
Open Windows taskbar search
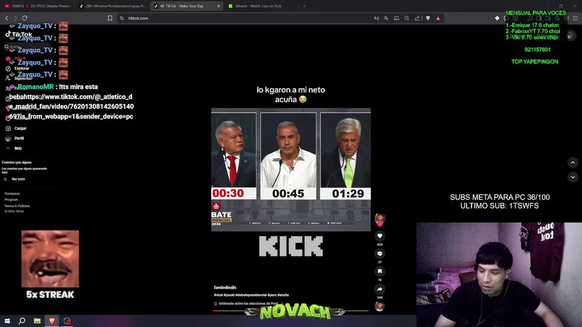[22, 321]
